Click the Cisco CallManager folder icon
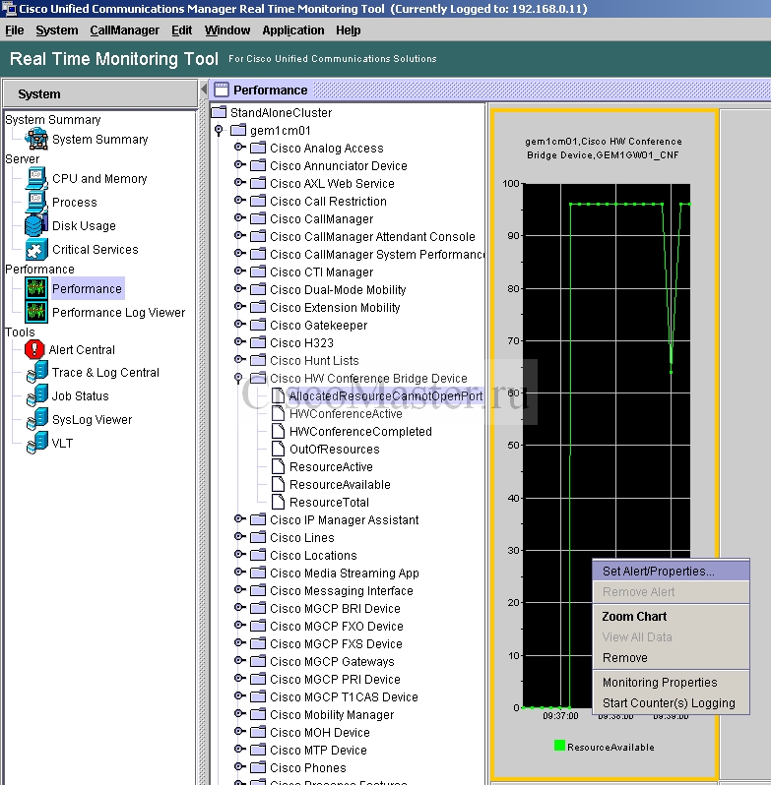771x785 pixels. point(258,218)
